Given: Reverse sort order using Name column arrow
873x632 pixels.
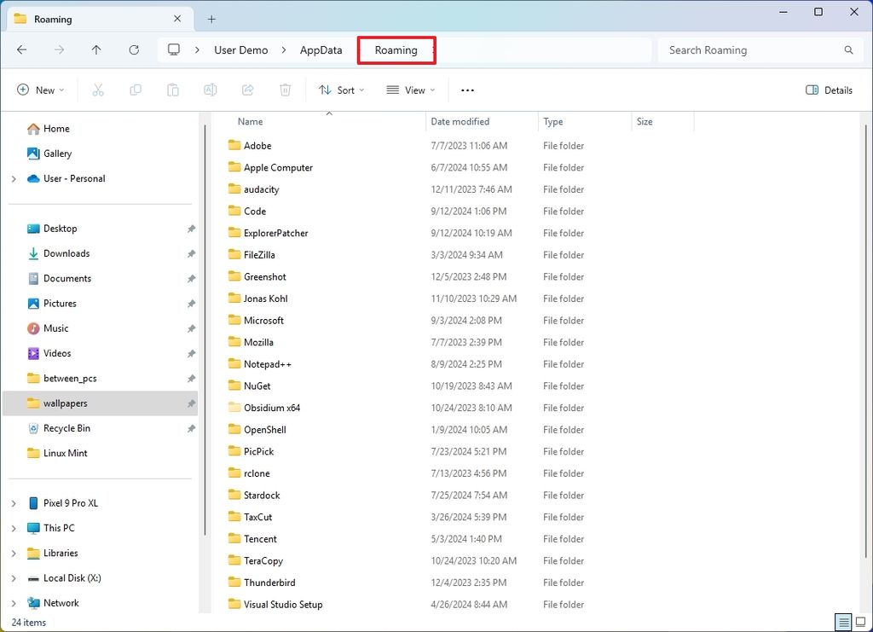Looking at the screenshot, I should [x=329, y=112].
